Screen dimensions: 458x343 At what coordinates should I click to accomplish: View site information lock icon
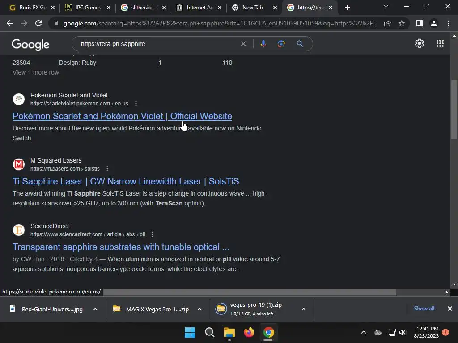click(56, 23)
